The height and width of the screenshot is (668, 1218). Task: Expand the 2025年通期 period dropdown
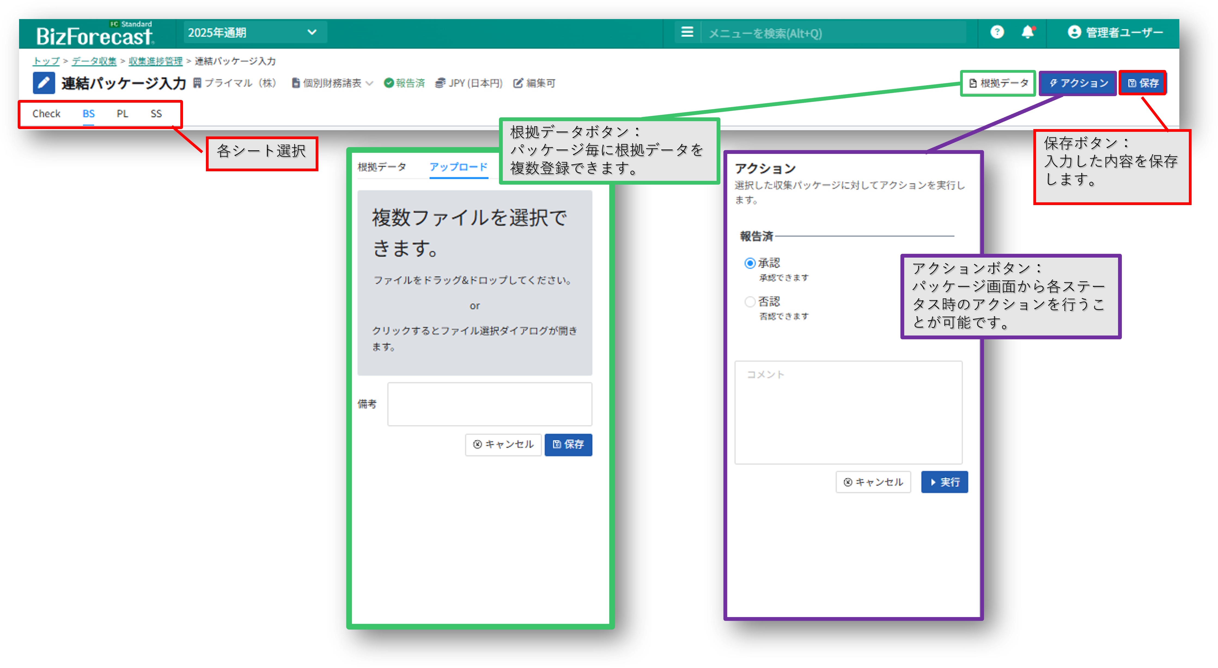click(255, 33)
